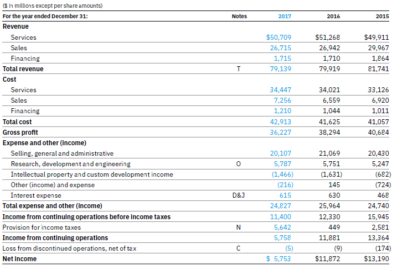Select the 2016 Gross profit value 38,294
Screen dimensions: 397x265
point(329,132)
